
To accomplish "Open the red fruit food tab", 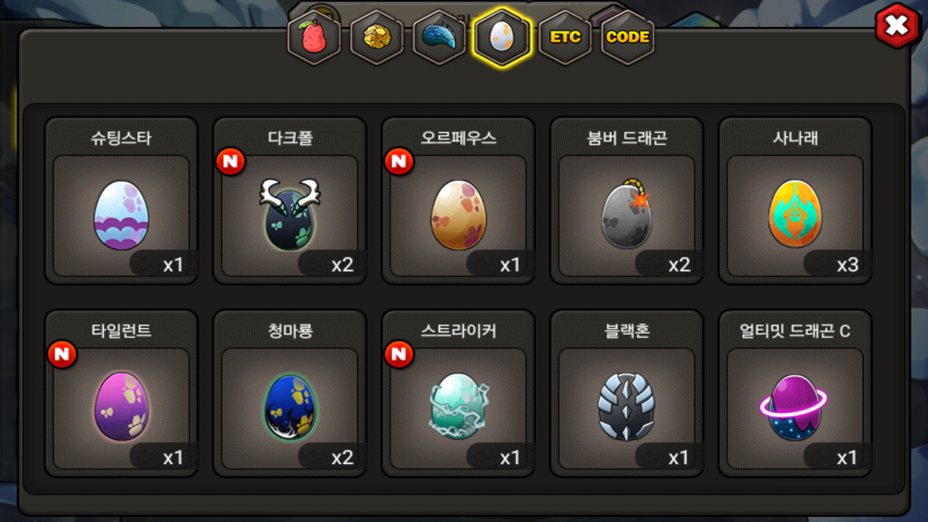I will 314,37.
